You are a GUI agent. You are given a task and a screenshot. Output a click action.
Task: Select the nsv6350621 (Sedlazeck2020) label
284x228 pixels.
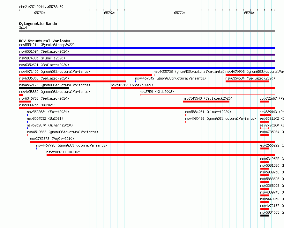(44, 65)
